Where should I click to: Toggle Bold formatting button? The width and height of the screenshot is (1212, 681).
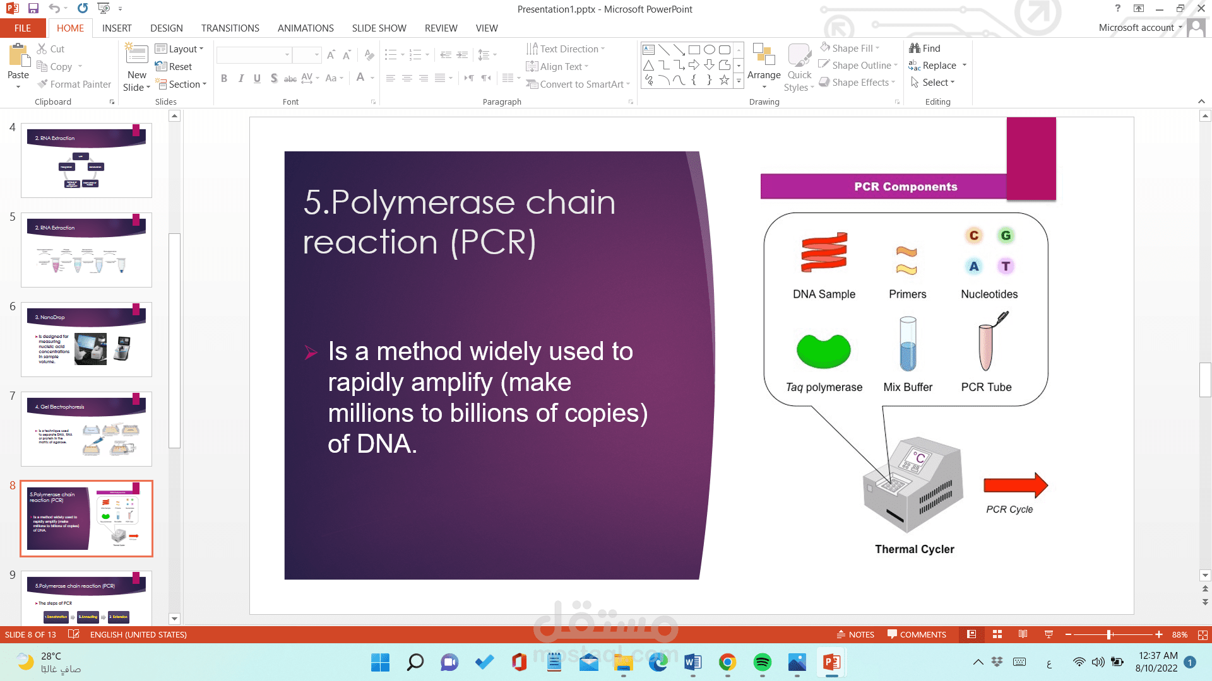[223, 78]
